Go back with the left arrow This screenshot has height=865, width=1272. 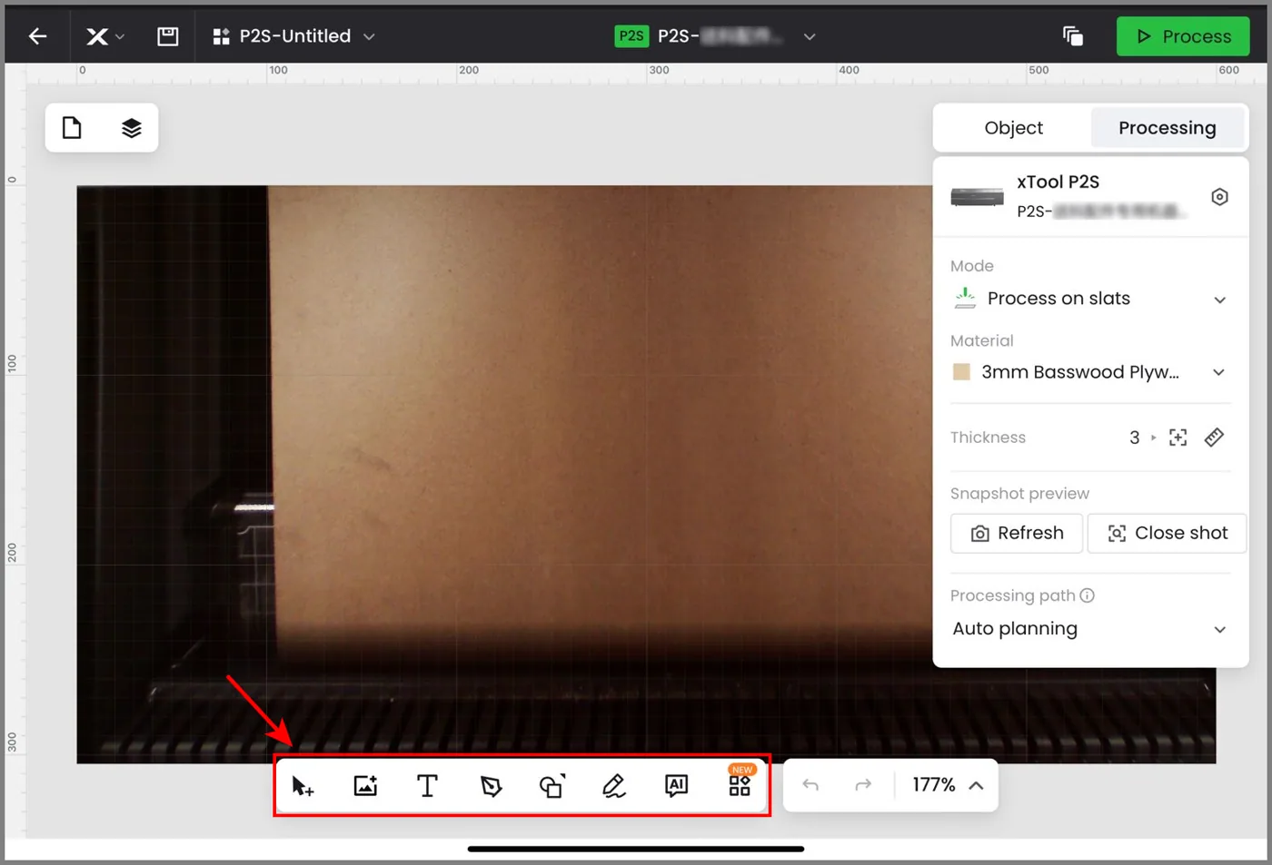[37, 36]
